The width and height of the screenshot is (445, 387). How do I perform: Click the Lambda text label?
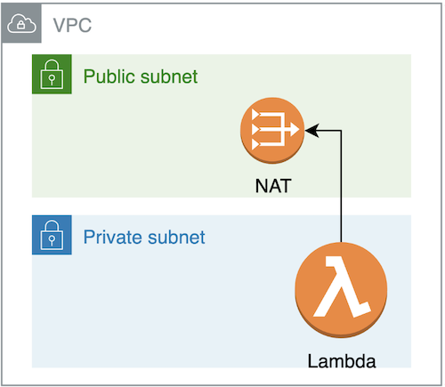342,361
